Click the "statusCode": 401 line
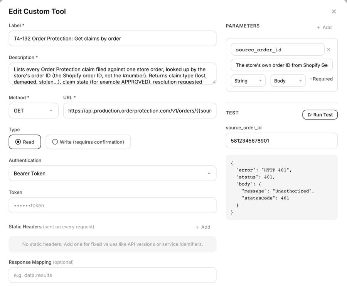 coord(265,198)
